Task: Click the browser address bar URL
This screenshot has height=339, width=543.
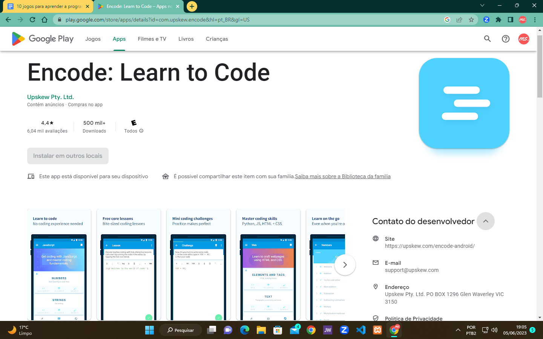Action: [x=158, y=20]
